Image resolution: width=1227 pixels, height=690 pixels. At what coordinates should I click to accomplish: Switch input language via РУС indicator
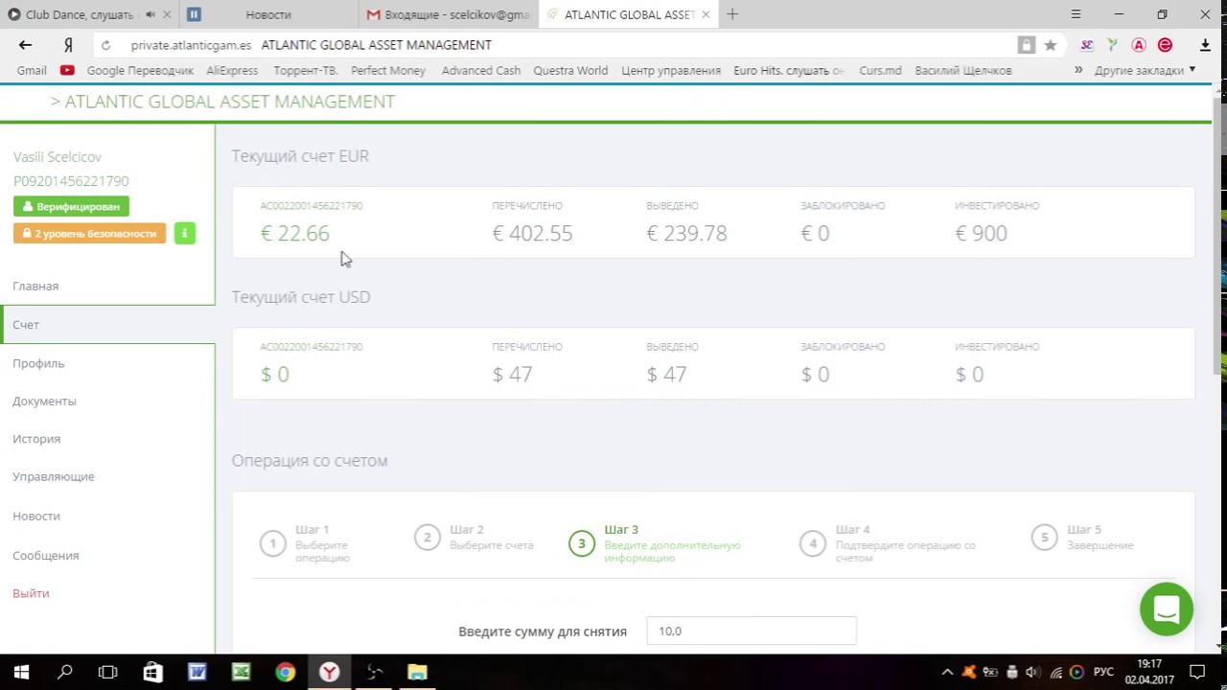(1103, 672)
